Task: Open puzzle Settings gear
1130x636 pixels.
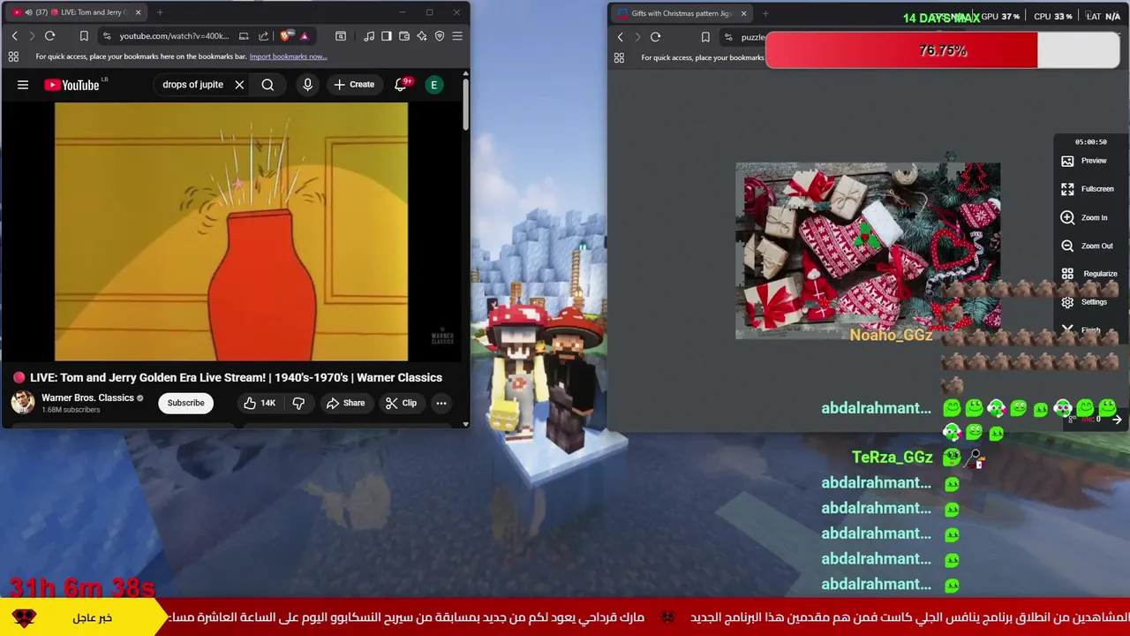Action: click(1085, 302)
